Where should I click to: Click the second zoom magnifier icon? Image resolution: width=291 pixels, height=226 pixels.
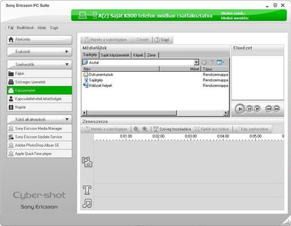pos(145,129)
